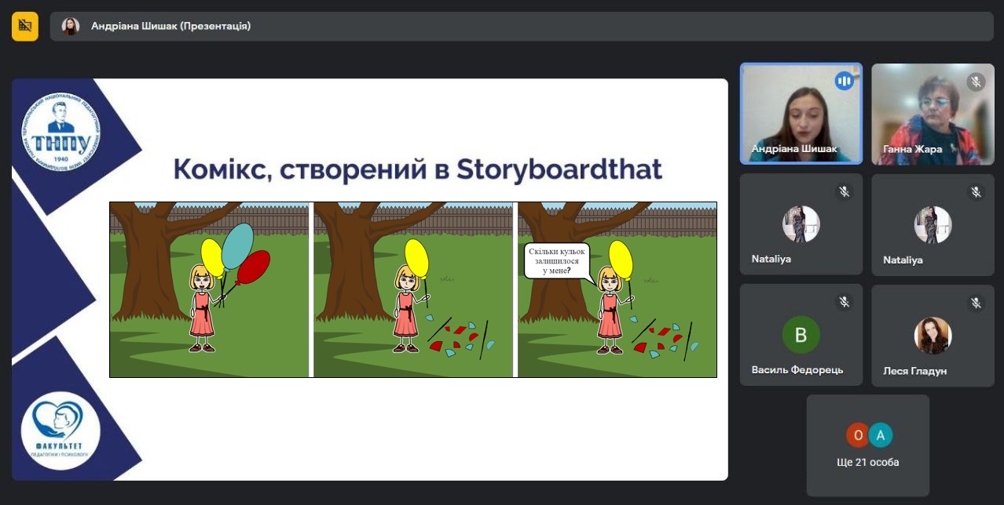
Task: Click the ТНПУ university logo on slide
Action: [61, 131]
